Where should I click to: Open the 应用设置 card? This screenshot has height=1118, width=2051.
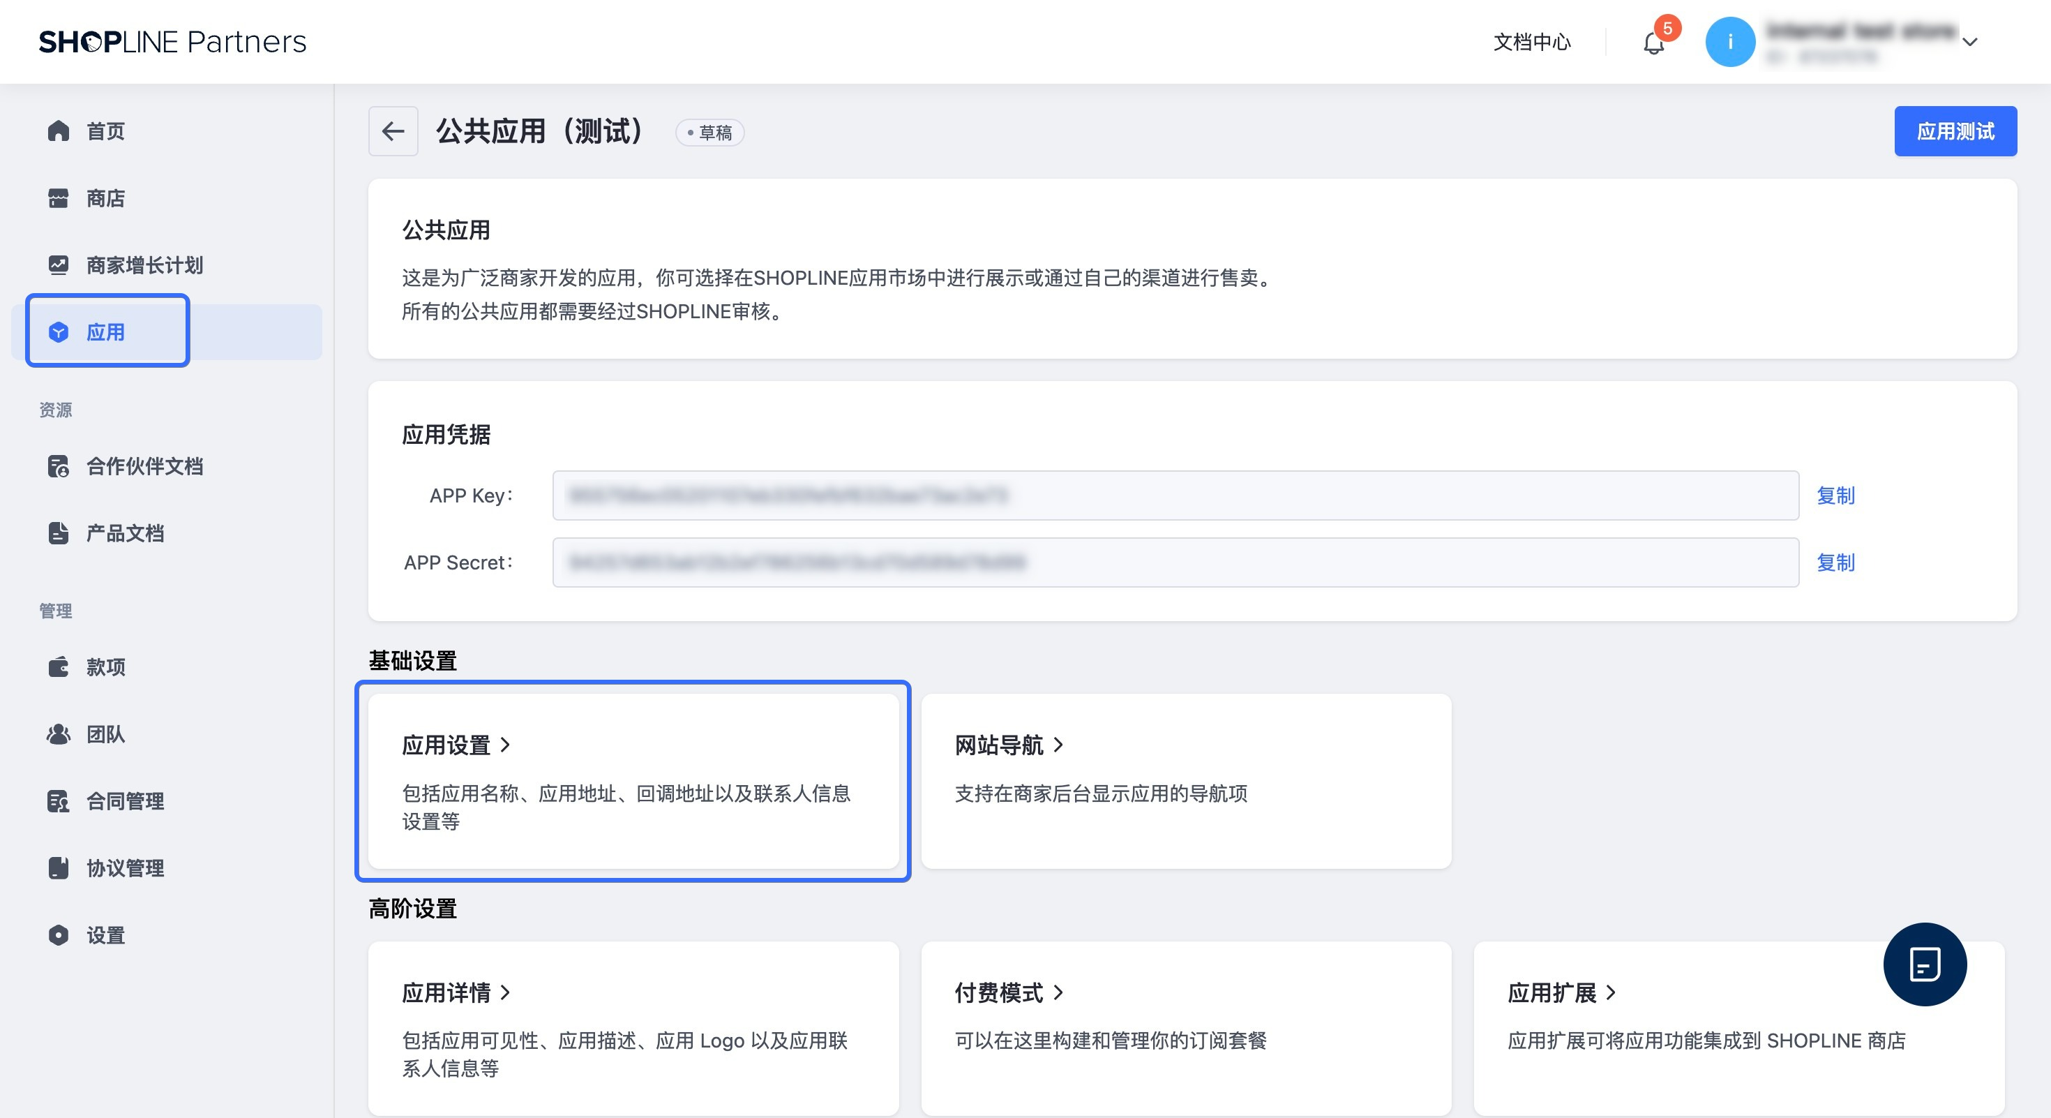(x=633, y=780)
